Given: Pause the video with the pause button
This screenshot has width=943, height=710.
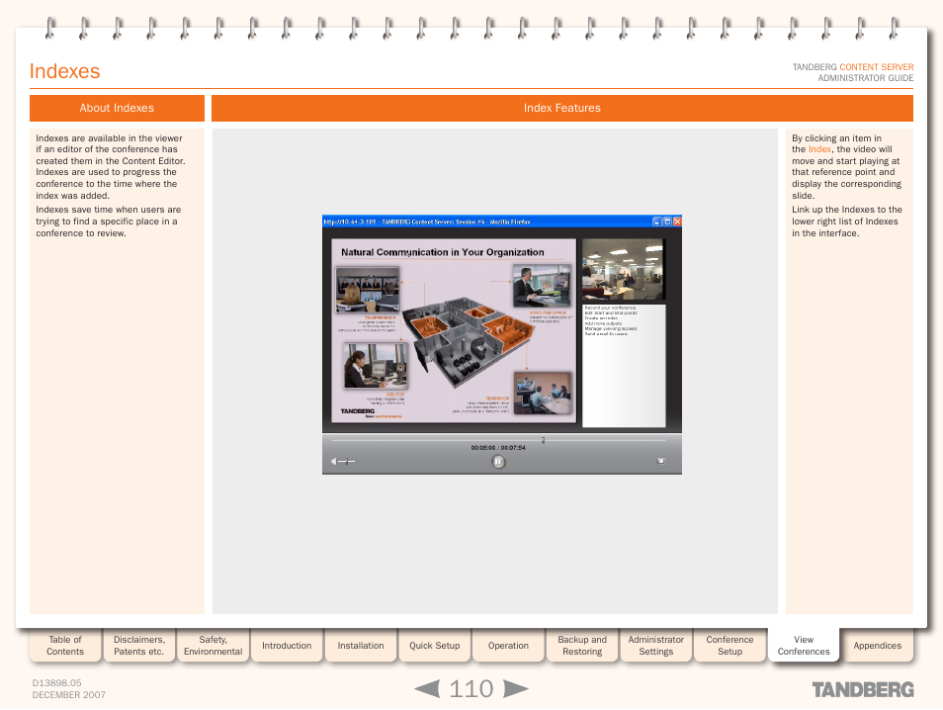Looking at the screenshot, I should pyautogui.click(x=498, y=462).
